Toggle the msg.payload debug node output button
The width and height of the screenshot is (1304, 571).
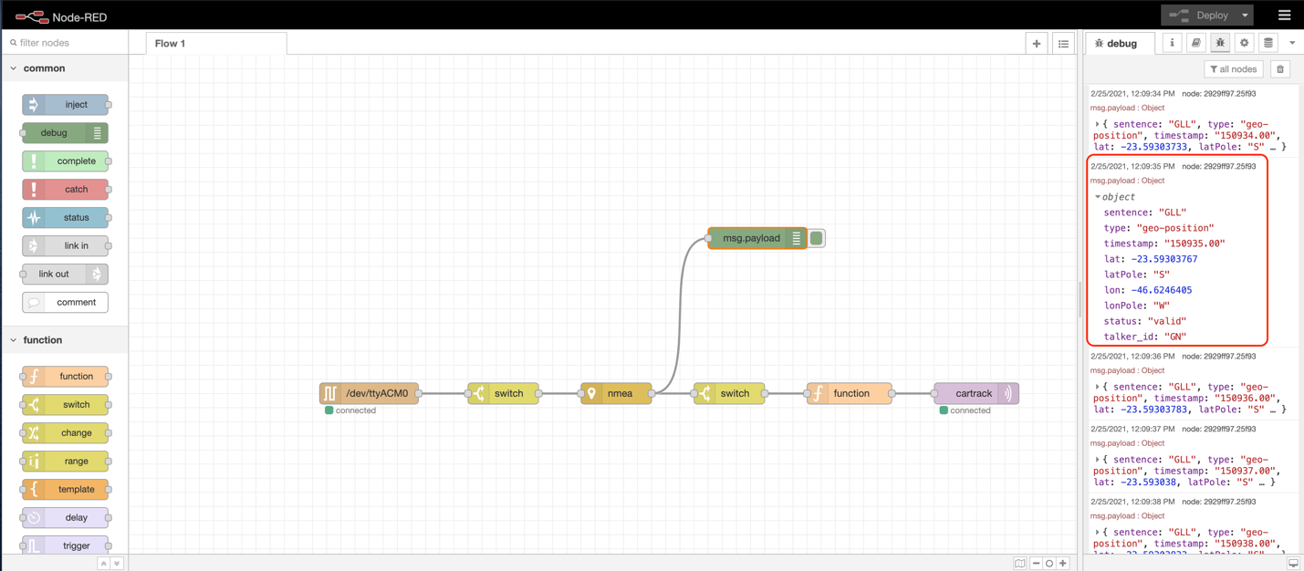[x=817, y=238]
